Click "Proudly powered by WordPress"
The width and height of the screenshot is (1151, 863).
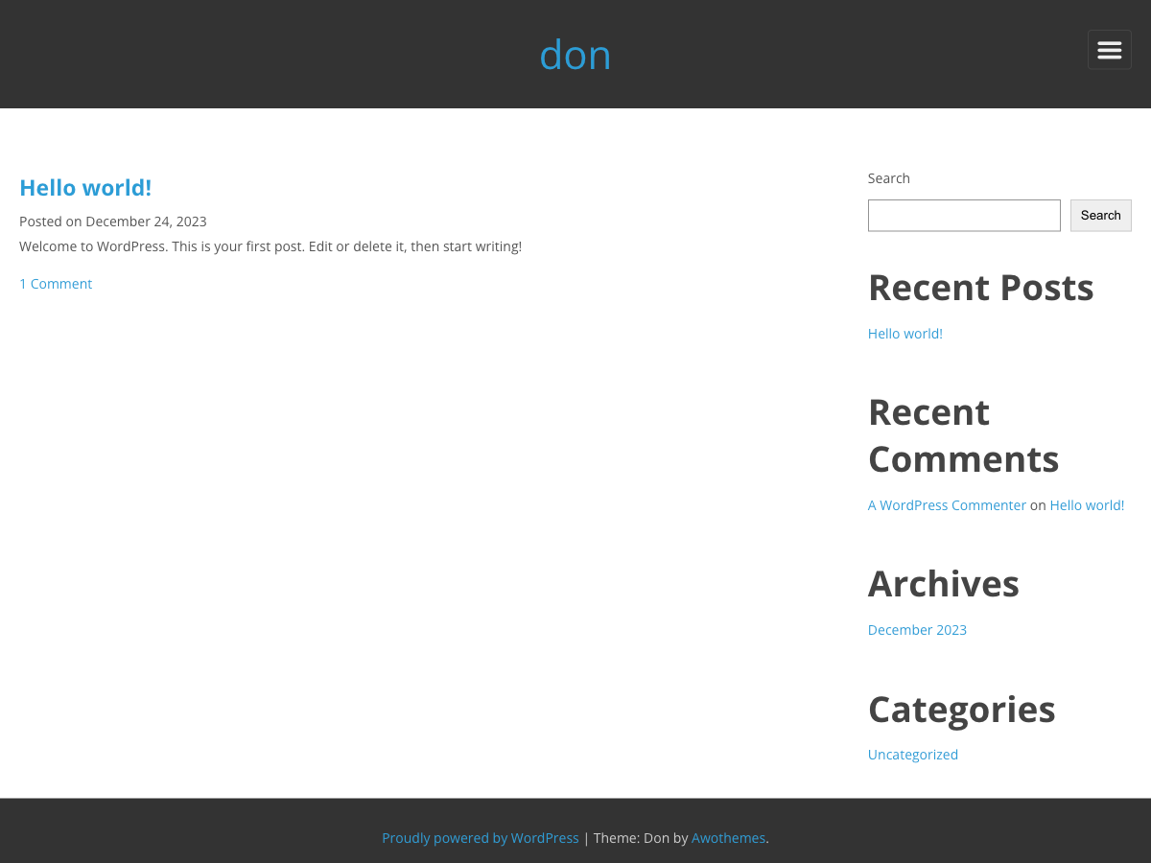point(480,837)
